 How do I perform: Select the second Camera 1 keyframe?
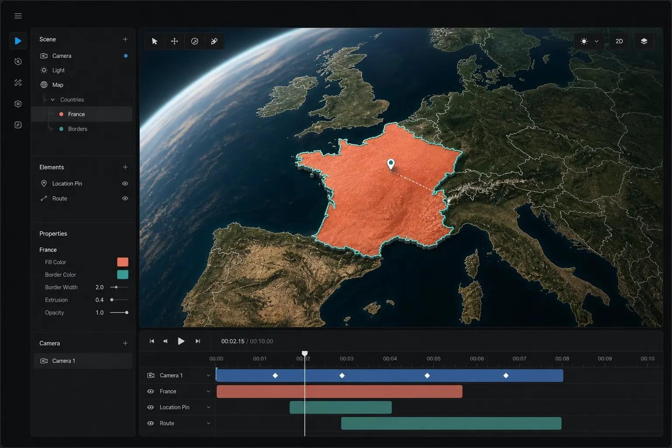tap(342, 375)
